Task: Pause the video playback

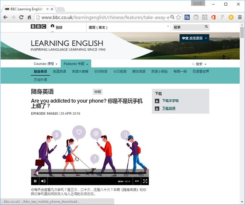Action: tap(35, 181)
